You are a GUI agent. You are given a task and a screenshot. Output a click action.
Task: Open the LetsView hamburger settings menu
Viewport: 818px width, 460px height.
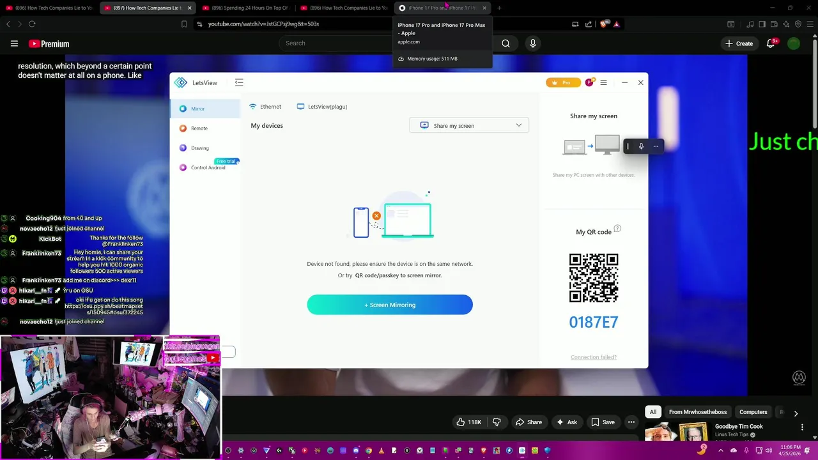click(603, 82)
